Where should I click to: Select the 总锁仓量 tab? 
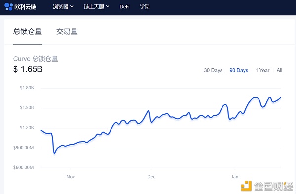click(28, 32)
